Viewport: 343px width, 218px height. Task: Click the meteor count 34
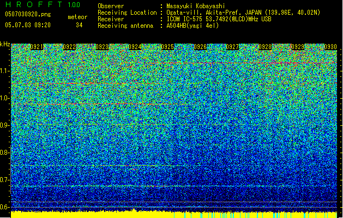tap(79, 25)
